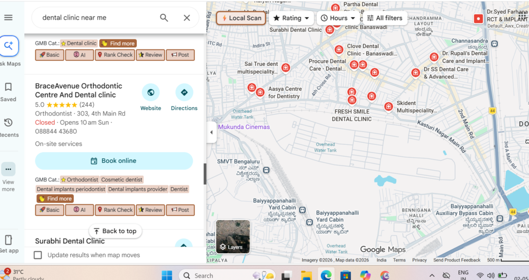
Task: Open the hamburger main menu
Action: pos(8,18)
